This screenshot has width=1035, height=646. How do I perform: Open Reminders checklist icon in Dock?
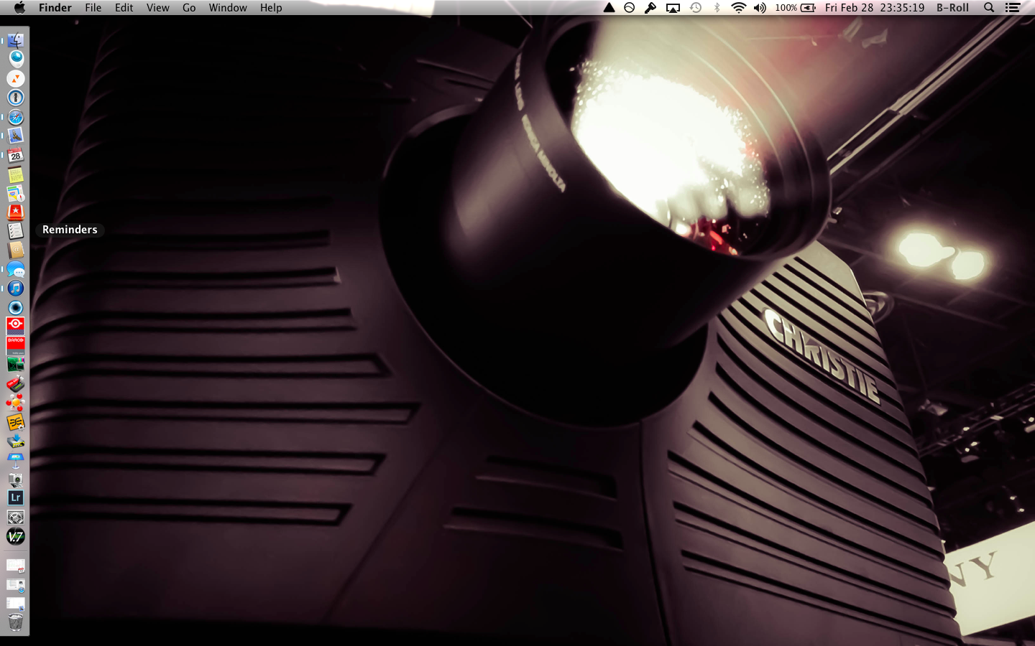16,231
